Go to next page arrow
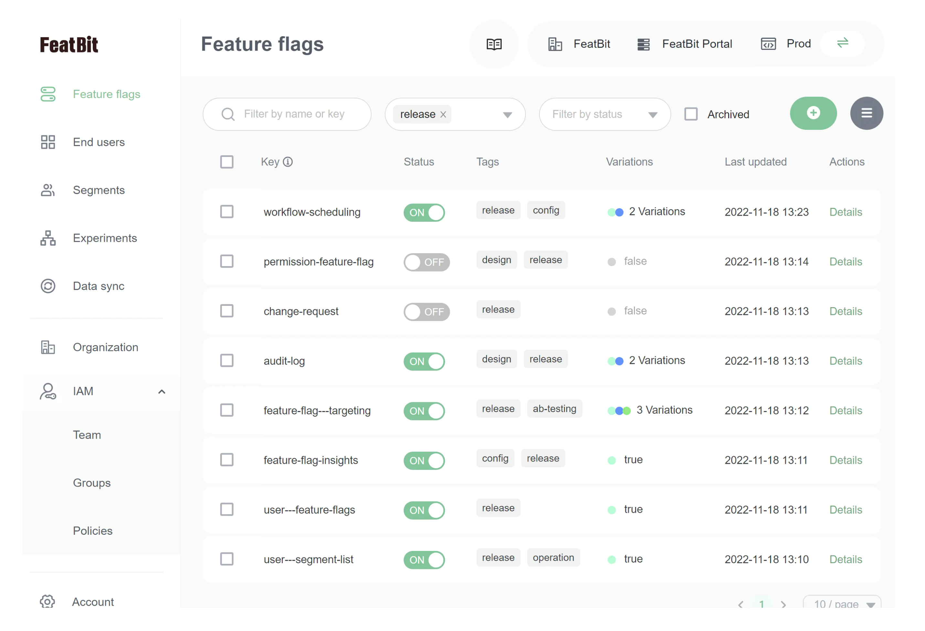This screenshot has width=925, height=631. pyautogui.click(x=783, y=605)
